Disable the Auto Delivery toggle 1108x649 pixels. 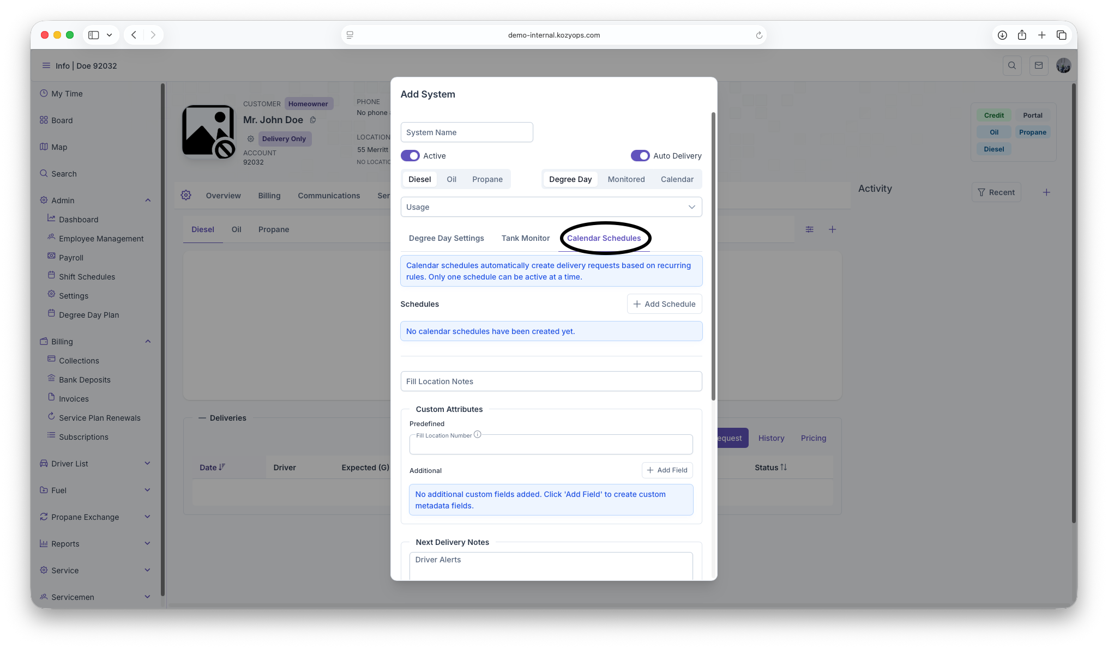(640, 156)
